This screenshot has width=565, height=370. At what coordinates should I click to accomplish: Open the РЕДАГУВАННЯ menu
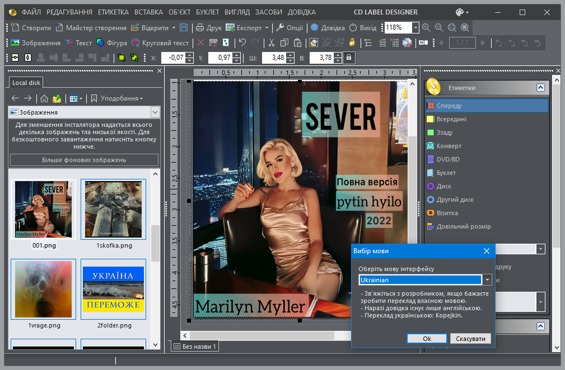[x=69, y=12]
